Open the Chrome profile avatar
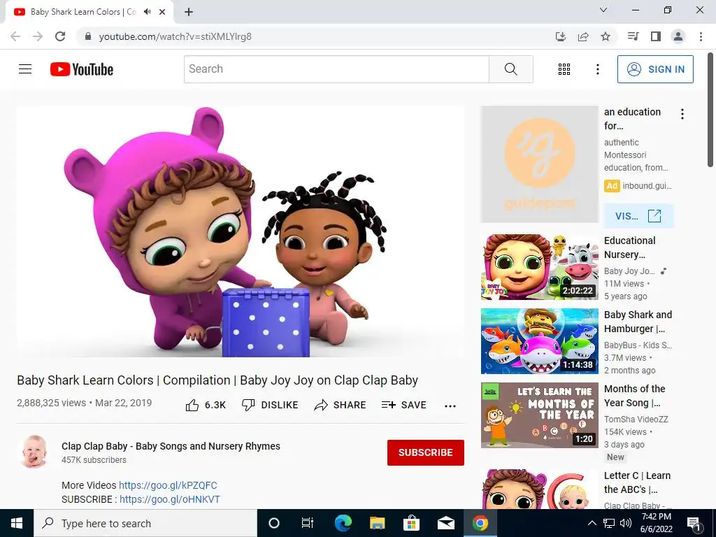Image resolution: width=716 pixels, height=537 pixels. [678, 36]
